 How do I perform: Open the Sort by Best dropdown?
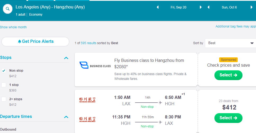point(230,43)
